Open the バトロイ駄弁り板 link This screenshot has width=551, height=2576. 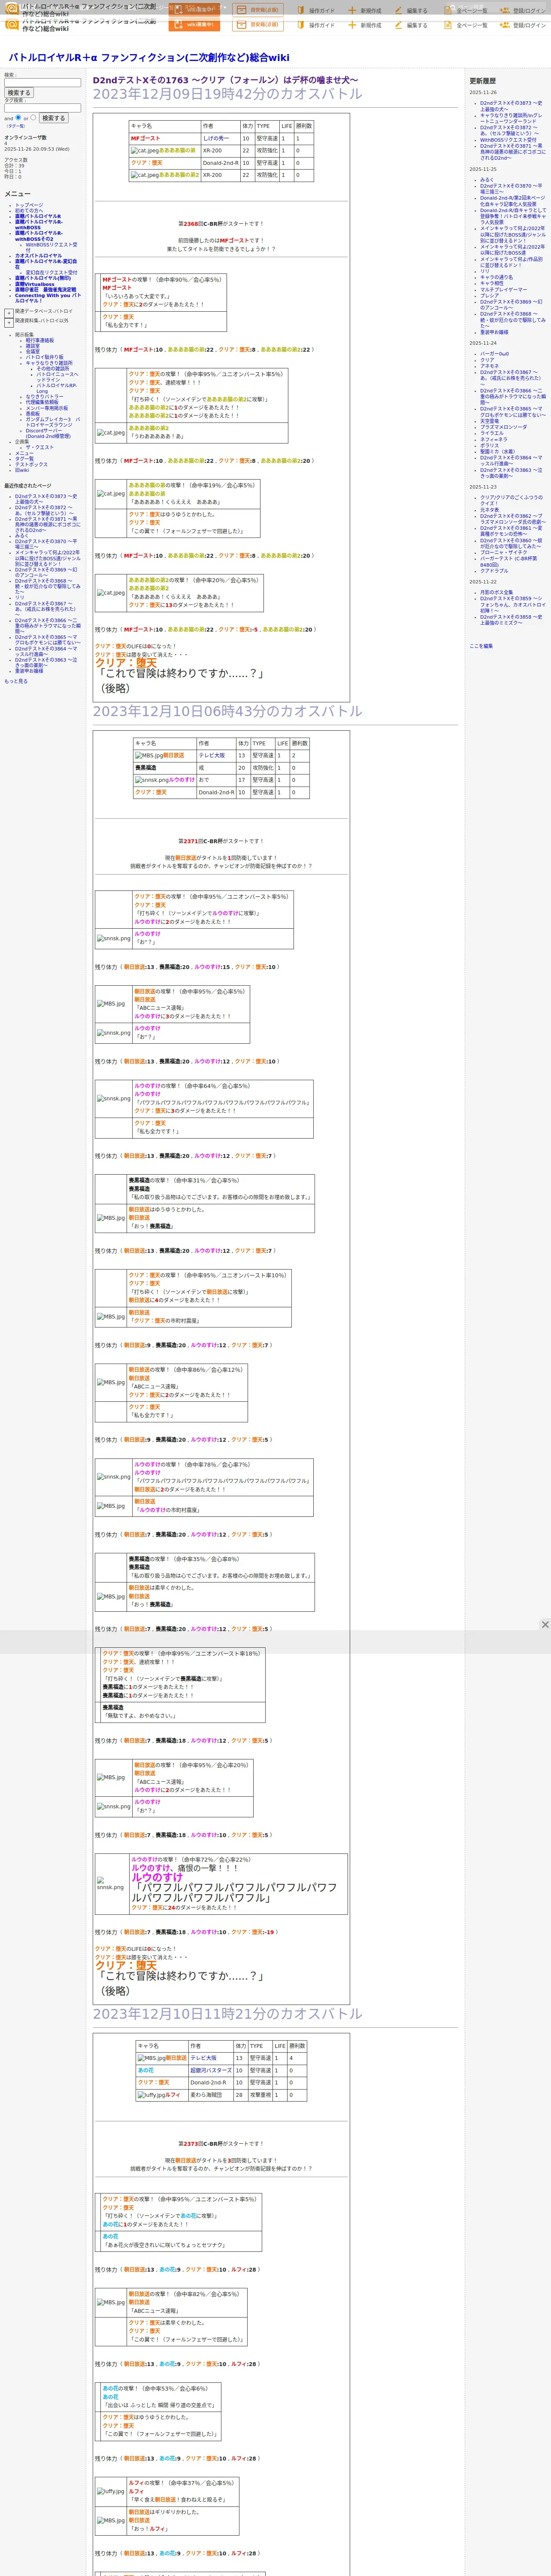44,357
